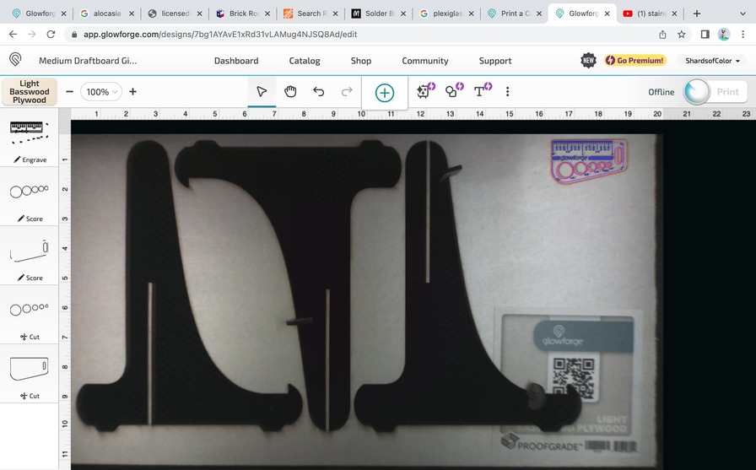Open the zoom percentage dropdown
This screenshot has width=756, height=470.
(x=101, y=92)
